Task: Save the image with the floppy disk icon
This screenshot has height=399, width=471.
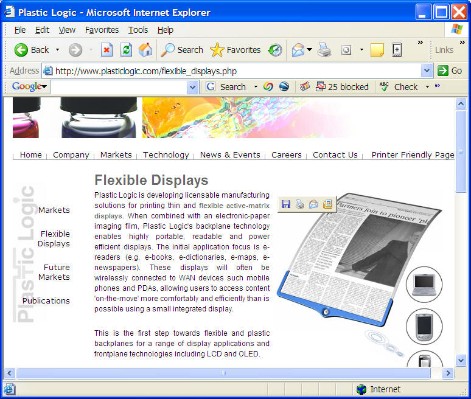Action: 286,204
